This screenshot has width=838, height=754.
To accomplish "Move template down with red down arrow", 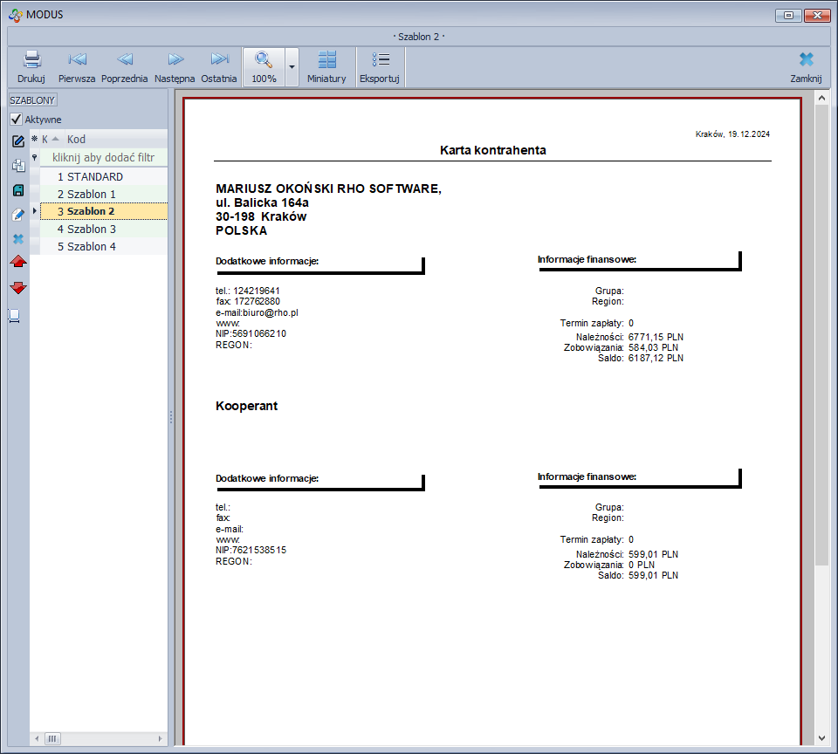I will click(x=17, y=288).
